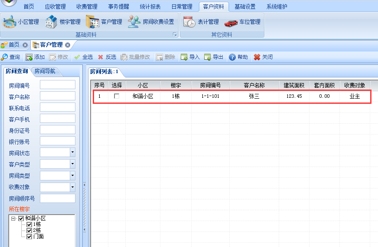
Task: Select the 房间查询 tab
Action: pos(16,71)
